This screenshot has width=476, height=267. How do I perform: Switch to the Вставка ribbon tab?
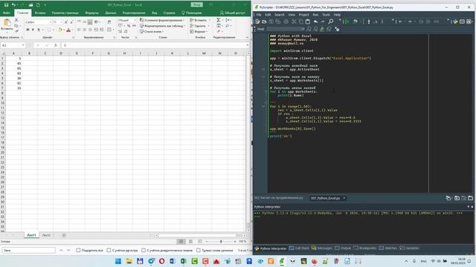[x=40, y=13]
